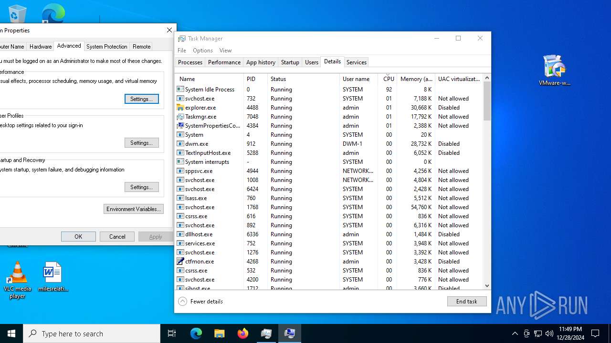
Task: Click the CPU column header sort arrow
Action: 389,75
